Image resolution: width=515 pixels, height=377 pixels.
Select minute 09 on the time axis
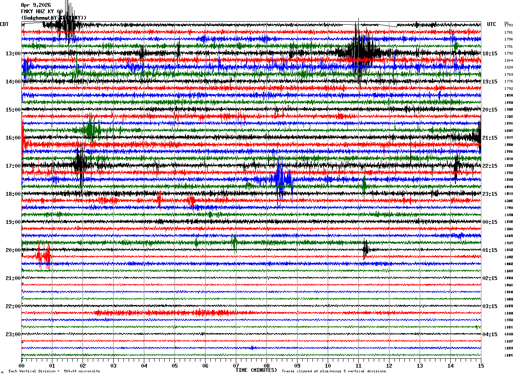tap(297, 366)
